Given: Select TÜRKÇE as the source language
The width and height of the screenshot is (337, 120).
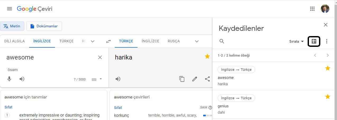Looking at the screenshot, I should 66,41.
